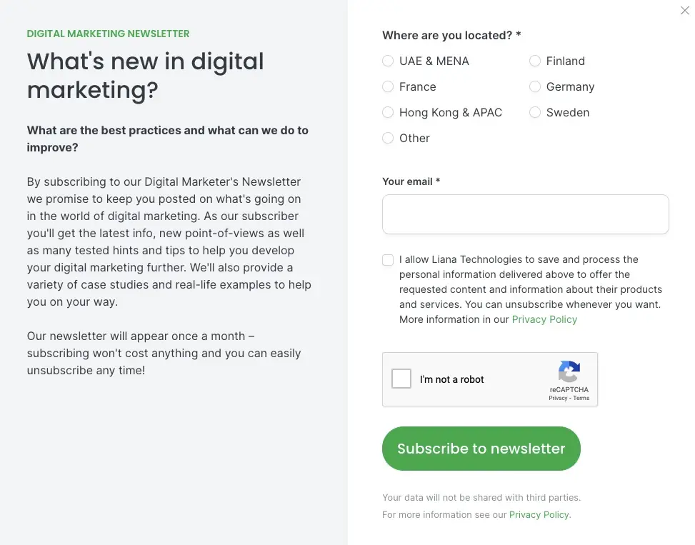Click into the Your email field
This screenshot has height=545, width=695.
coord(525,214)
